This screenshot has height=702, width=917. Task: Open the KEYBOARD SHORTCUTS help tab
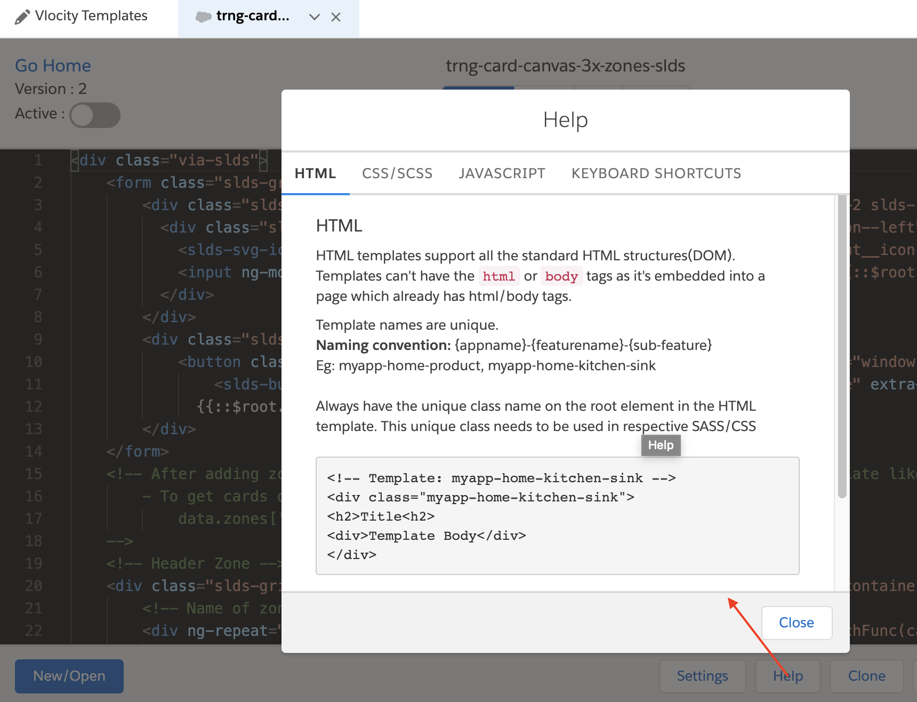656,173
